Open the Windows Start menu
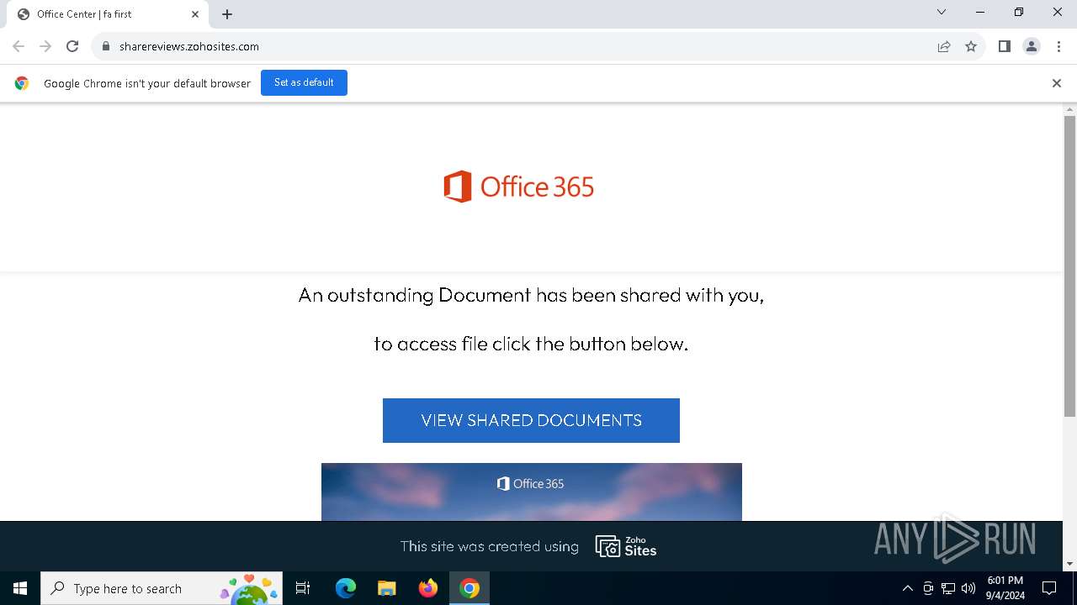The width and height of the screenshot is (1077, 605). (20, 588)
